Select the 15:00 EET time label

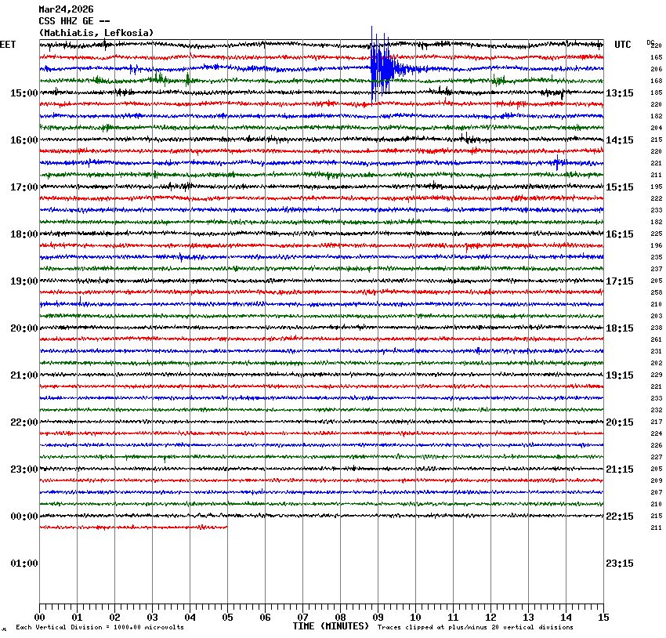[24, 93]
